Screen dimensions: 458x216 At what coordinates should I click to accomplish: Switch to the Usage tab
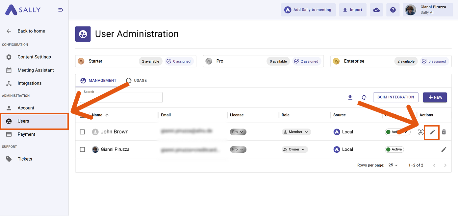click(x=137, y=81)
